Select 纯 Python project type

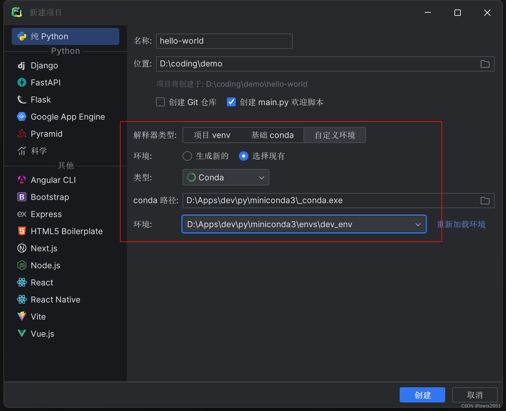(x=66, y=36)
